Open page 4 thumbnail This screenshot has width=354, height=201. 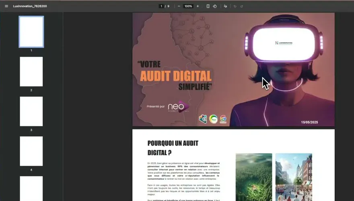click(x=31, y=151)
